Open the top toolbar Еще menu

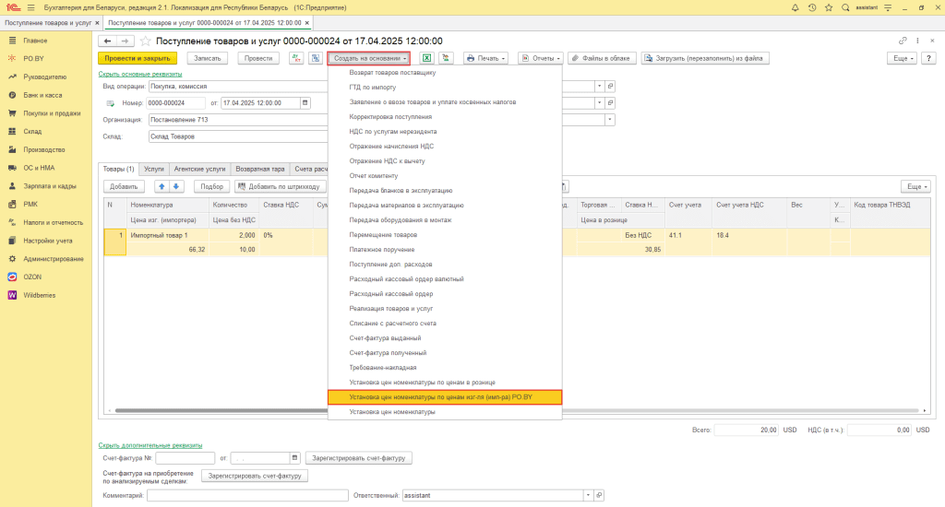pos(902,58)
